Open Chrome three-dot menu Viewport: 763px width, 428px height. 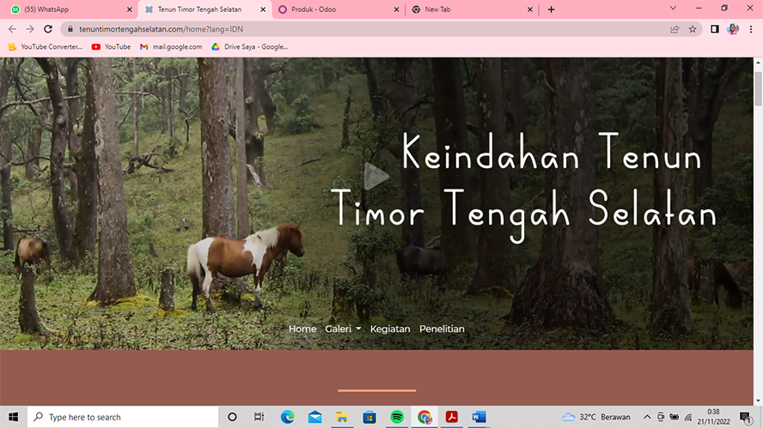[x=751, y=29]
